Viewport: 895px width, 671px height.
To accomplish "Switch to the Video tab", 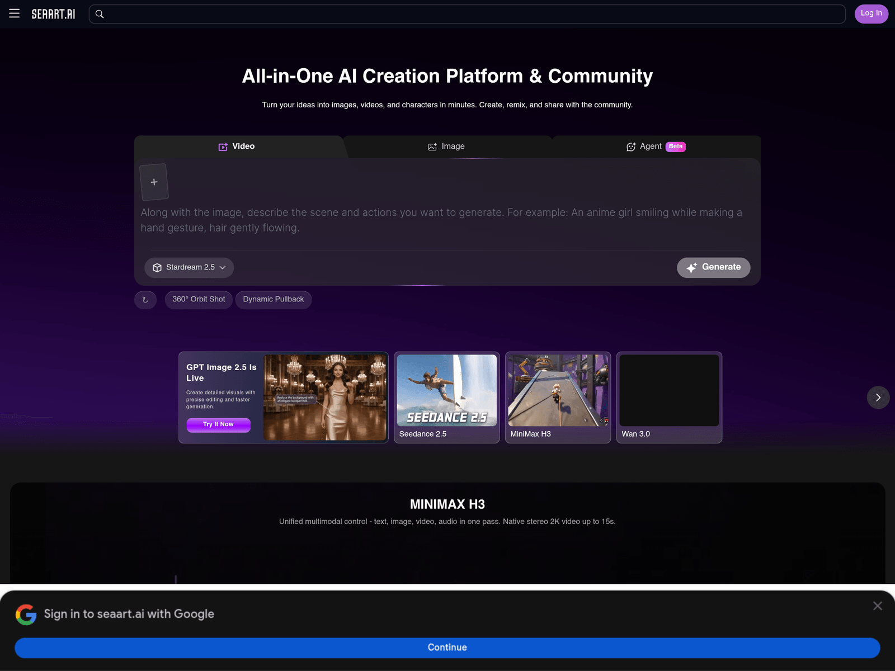I will click(237, 147).
